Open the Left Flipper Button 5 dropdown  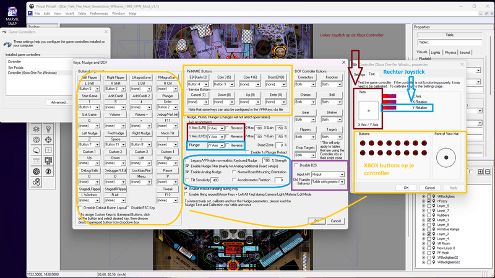click(89, 89)
